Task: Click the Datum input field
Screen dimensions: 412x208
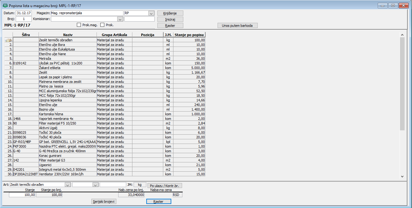Action: [x=24, y=13]
